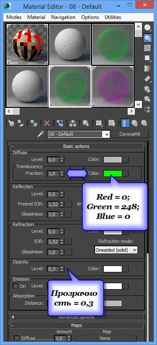Click the Diffuse map None button
This screenshot has height=345, width=157.
[105, 338]
